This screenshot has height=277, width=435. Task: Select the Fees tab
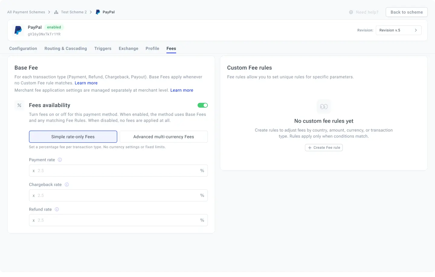click(171, 48)
